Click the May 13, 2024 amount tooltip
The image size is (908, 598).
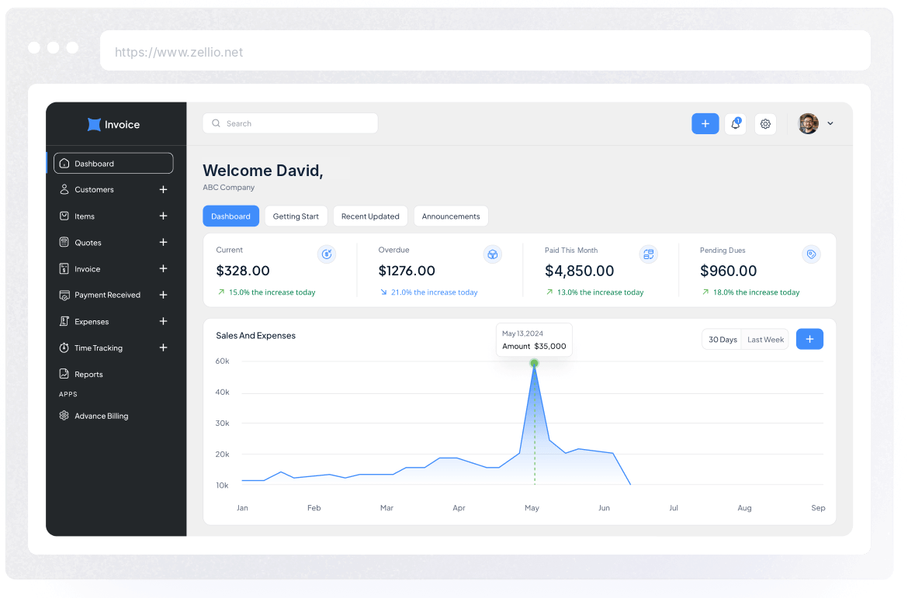click(x=534, y=340)
